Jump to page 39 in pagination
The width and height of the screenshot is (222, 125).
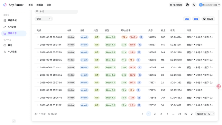pyautogui.click(x=186, y=114)
